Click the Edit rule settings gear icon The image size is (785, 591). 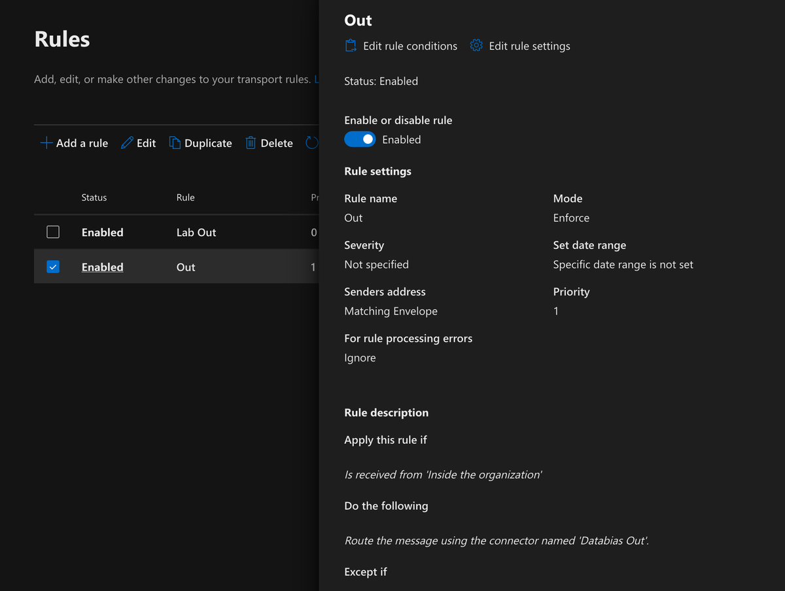(476, 46)
